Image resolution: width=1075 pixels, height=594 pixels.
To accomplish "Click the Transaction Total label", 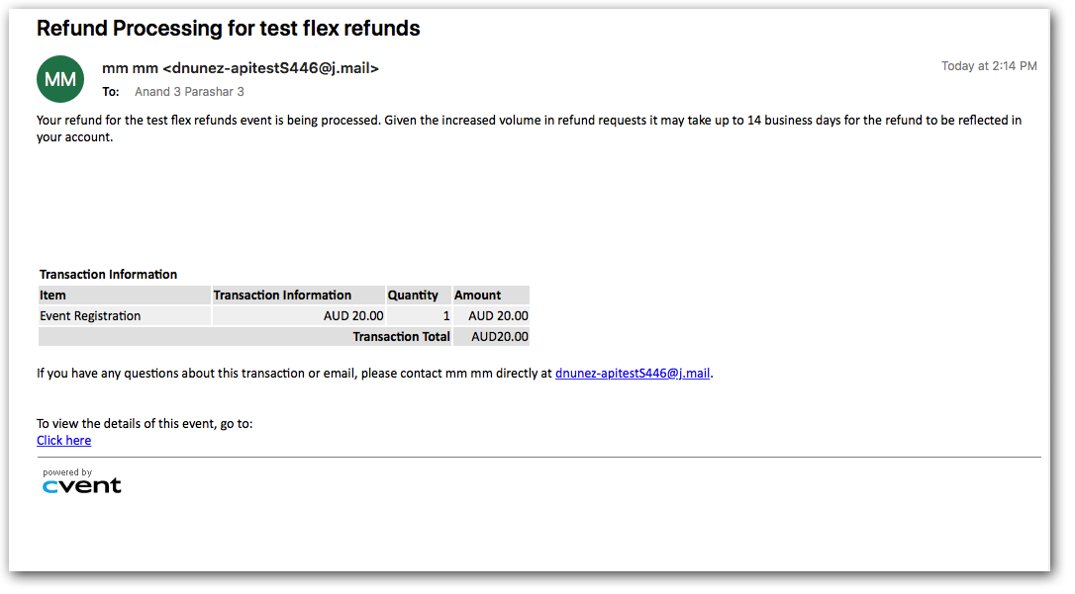I will pos(401,337).
